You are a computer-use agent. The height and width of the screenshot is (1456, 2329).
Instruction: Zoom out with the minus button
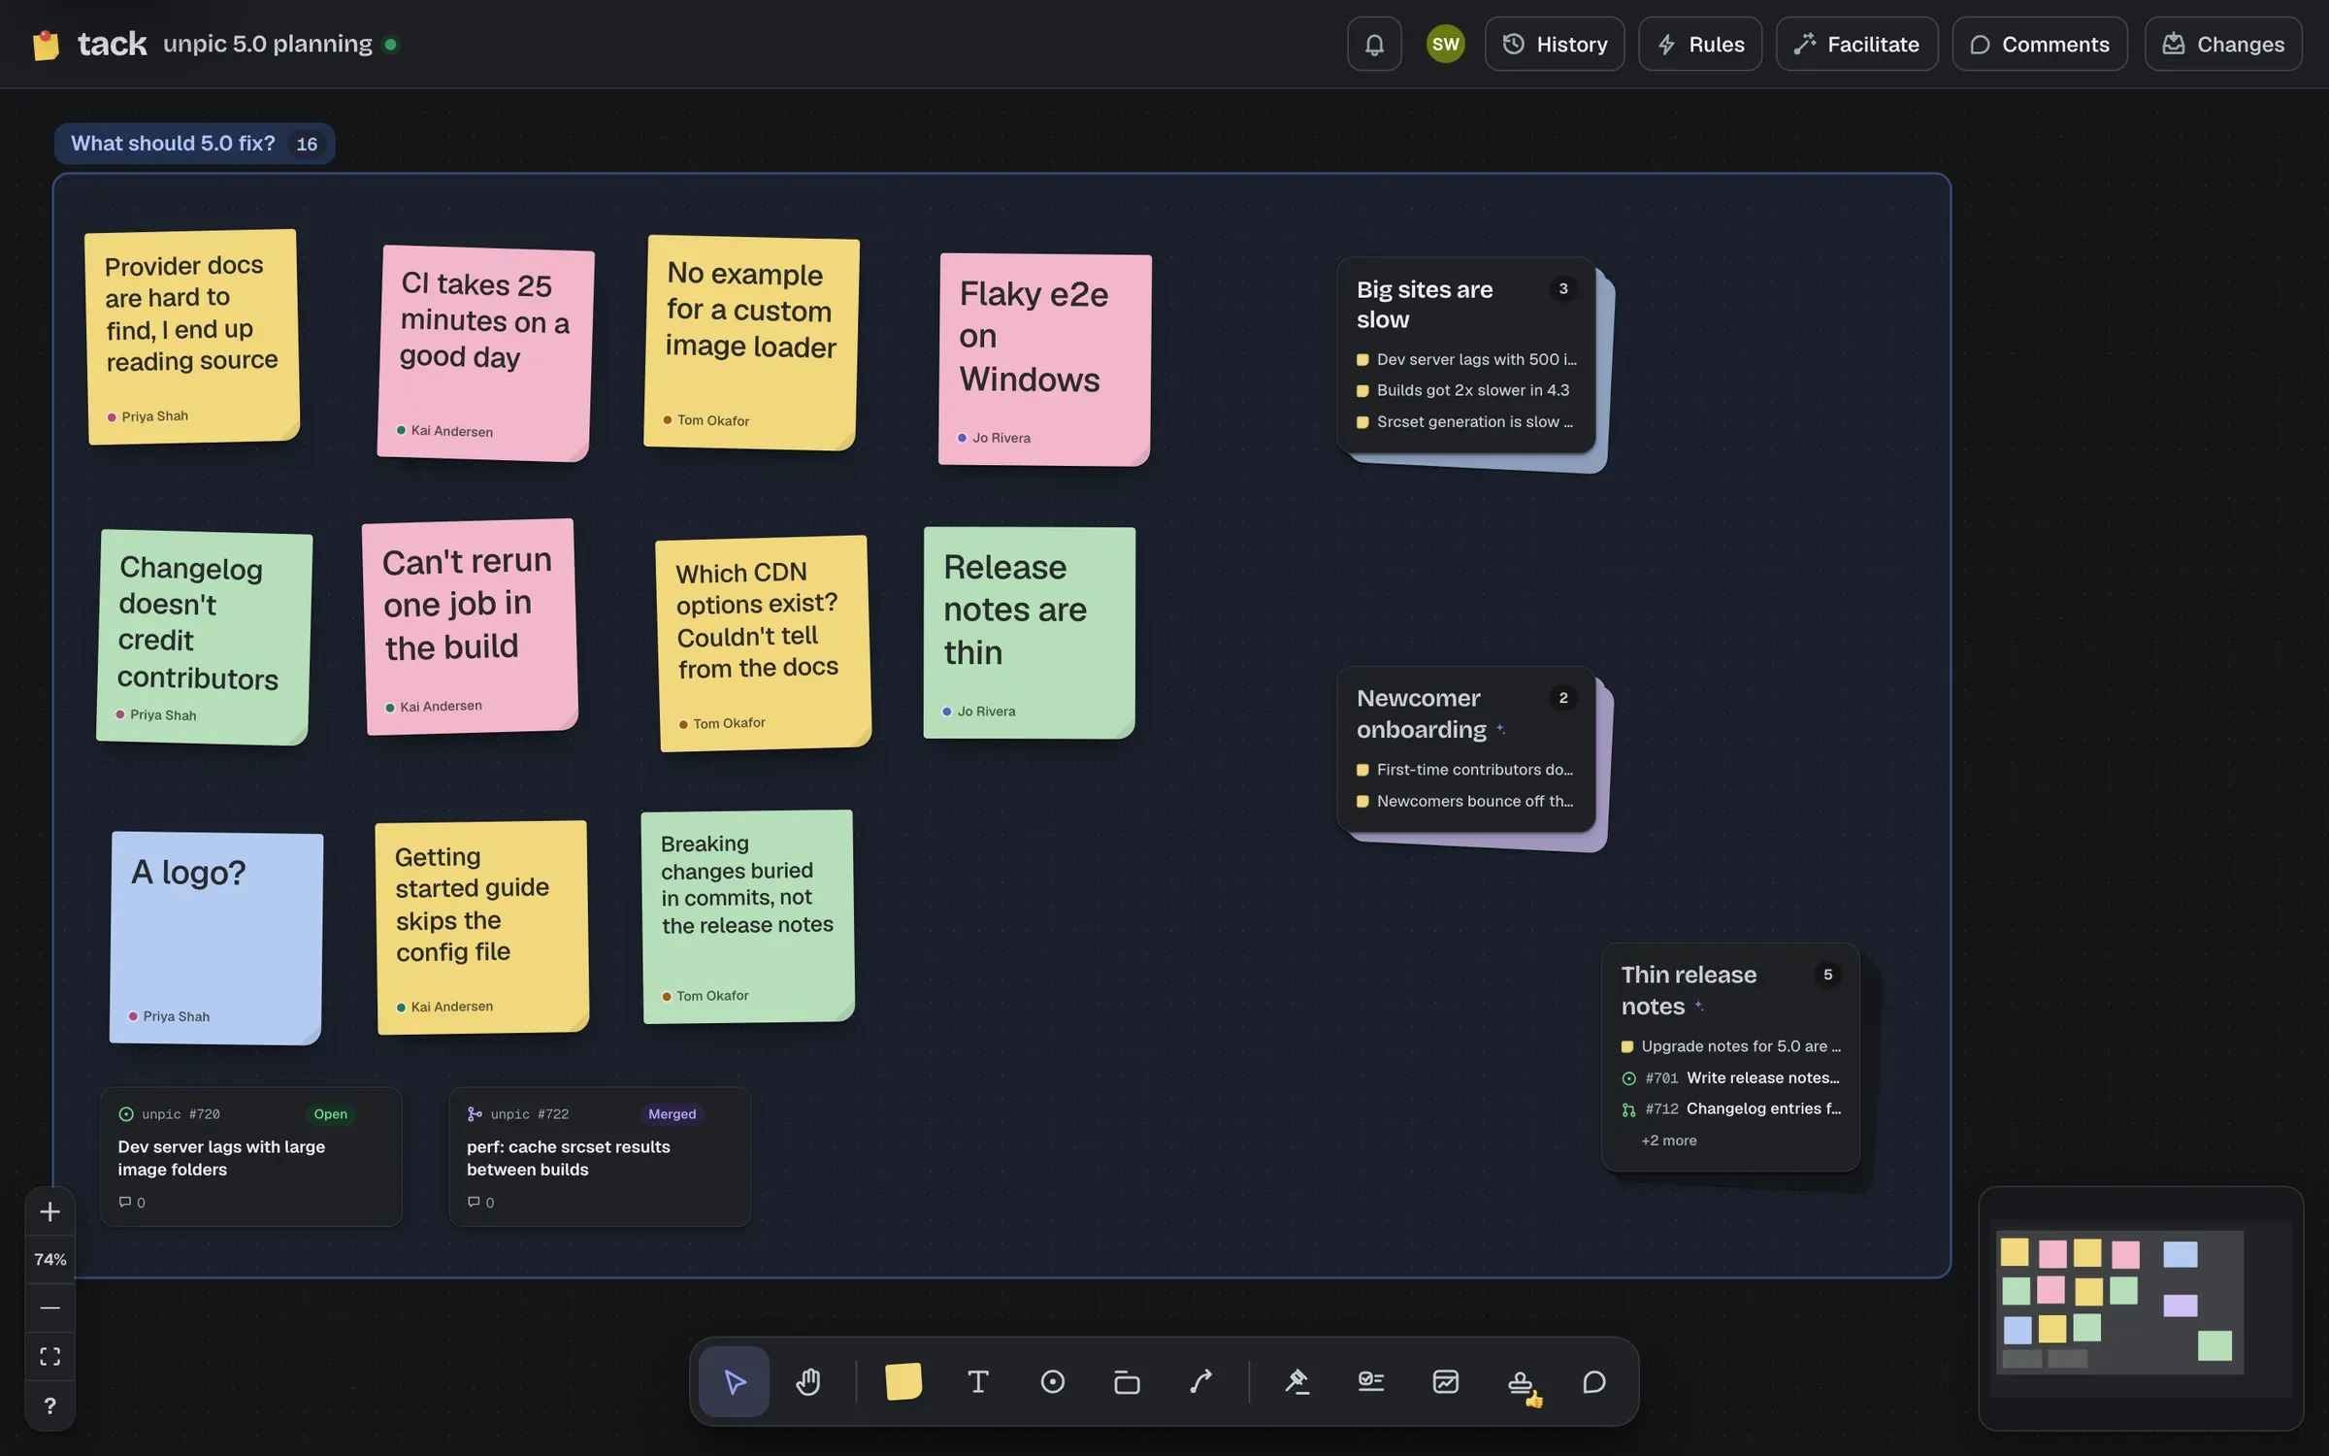click(x=49, y=1307)
